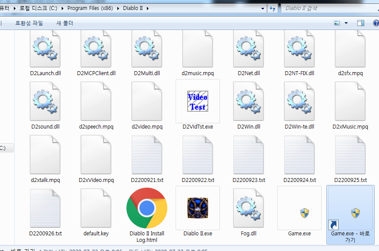Select the d2music.mpq file icon
The width and height of the screenshot is (379, 251).
[x=198, y=49]
